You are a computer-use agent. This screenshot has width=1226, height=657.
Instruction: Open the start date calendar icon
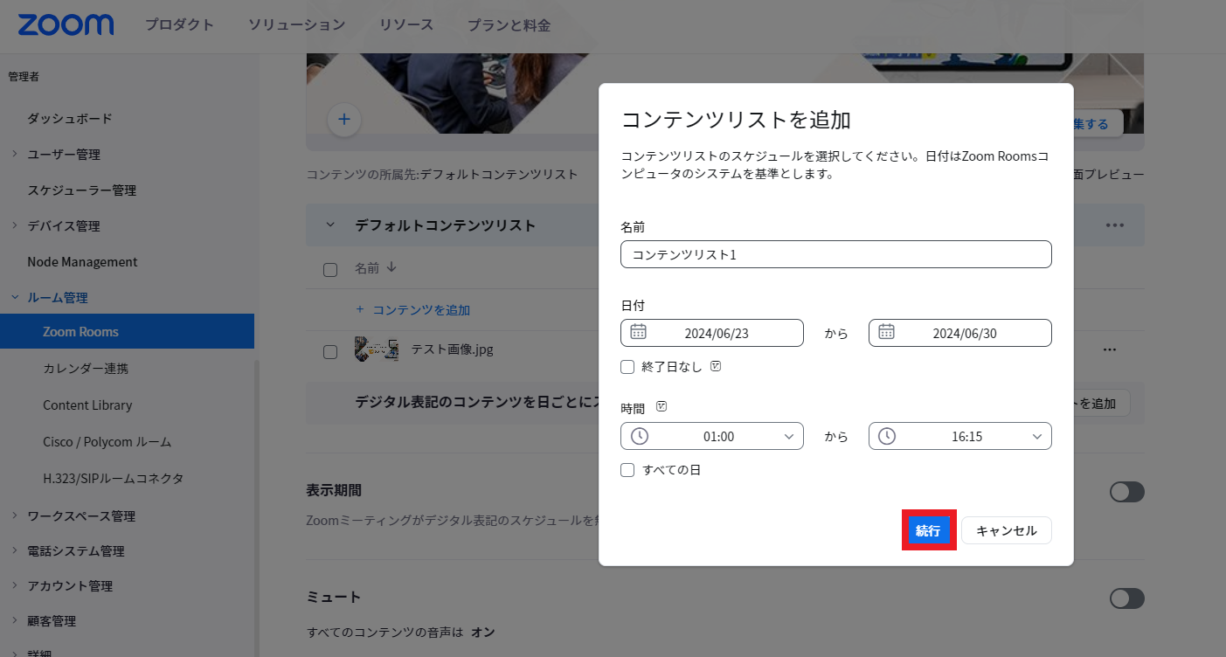639,332
